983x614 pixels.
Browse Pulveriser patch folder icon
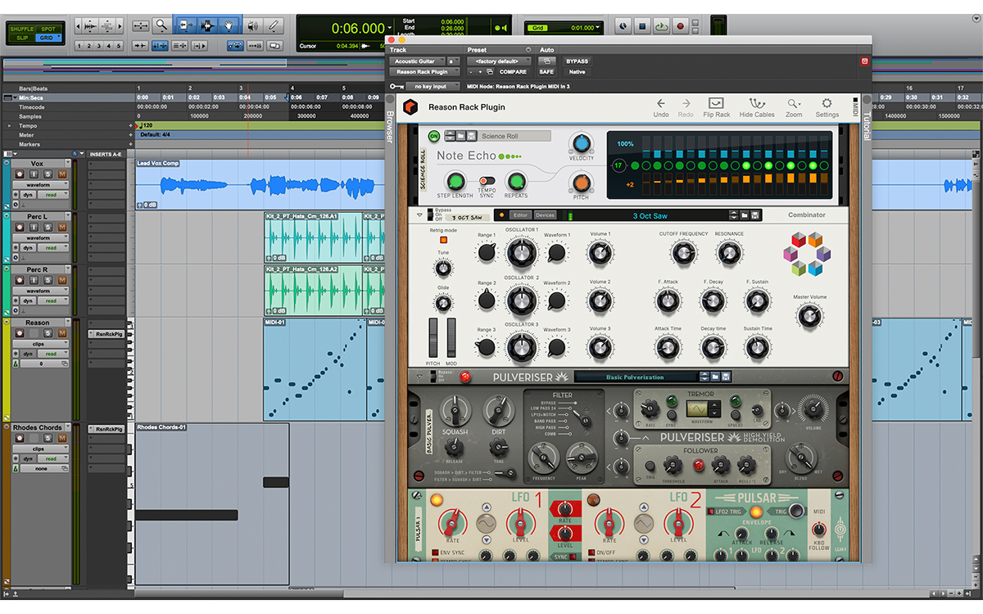(x=715, y=377)
